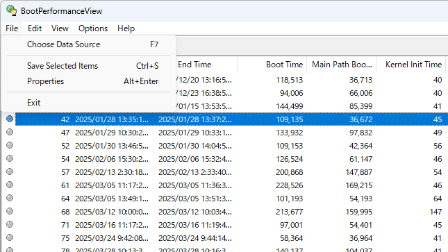Click the row icon for record 42

10,119
